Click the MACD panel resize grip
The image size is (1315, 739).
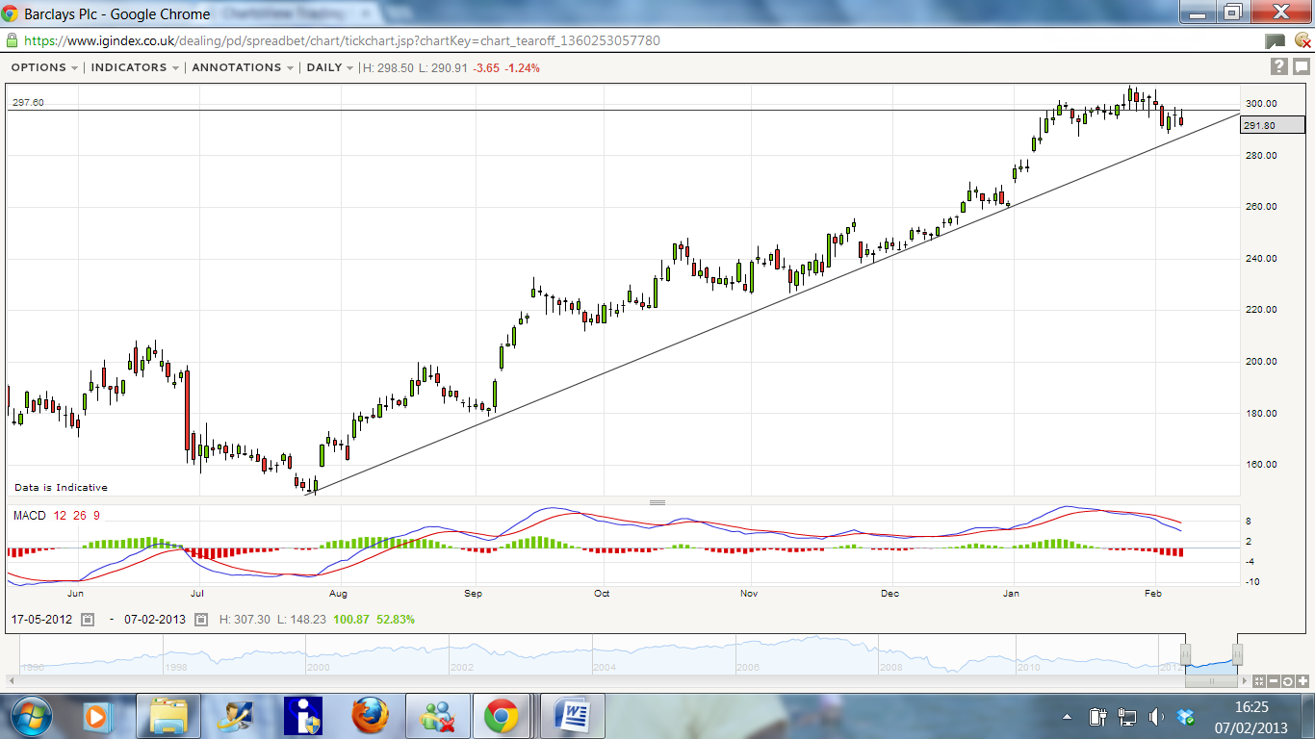point(657,502)
